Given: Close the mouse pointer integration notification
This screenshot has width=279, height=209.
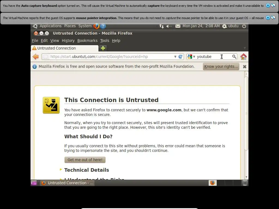Looking at the screenshot, I should [x=268, y=18].
